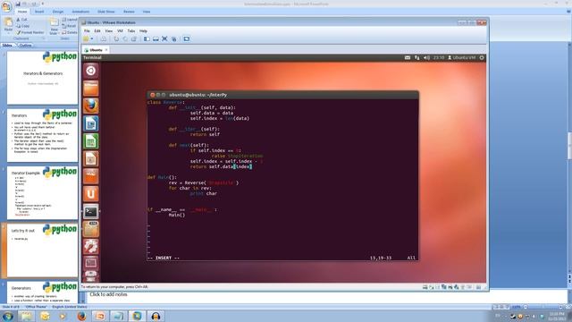Click PowerPoint Save quick access icon
The width and height of the screenshot is (572, 322).
click(18, 4)
